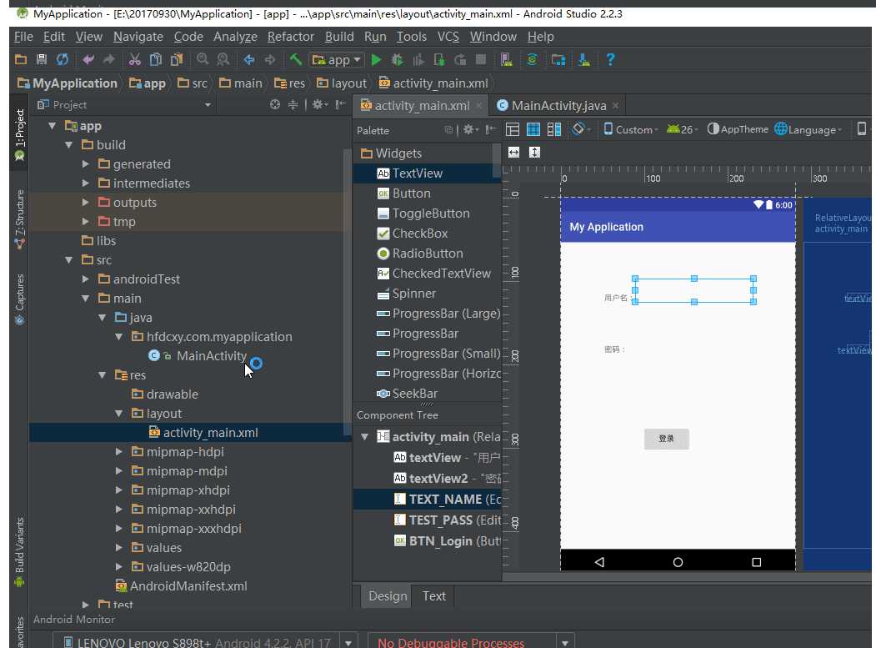
Task: Show the Design surface view icon
Action: point(513,130)
